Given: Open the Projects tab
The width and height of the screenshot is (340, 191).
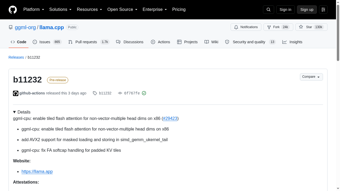Looking at the screenshot, I should click(188, 42).
